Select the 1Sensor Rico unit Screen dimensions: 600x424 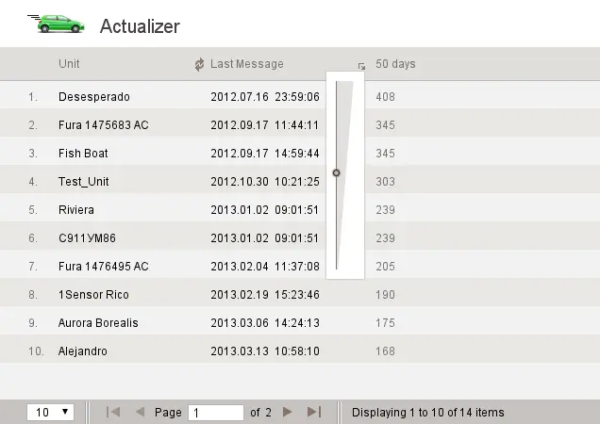click(x=93, y=295)
